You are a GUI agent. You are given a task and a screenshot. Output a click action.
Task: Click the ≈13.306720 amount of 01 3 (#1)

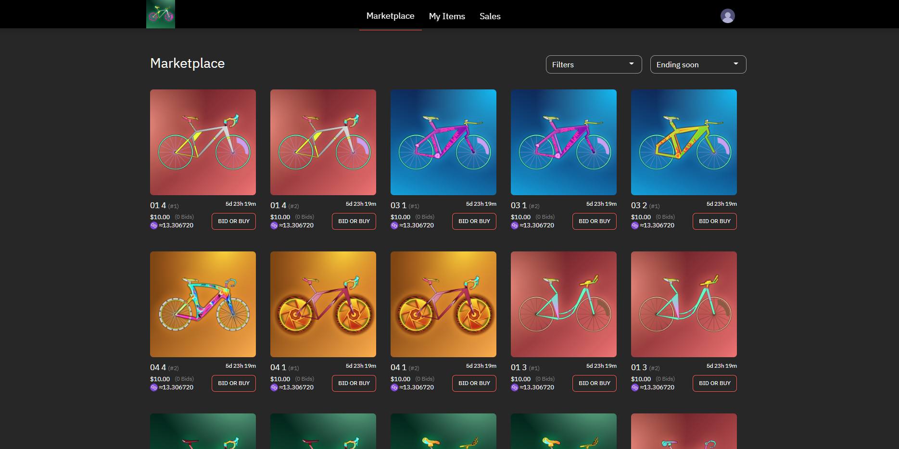[537, 387]
